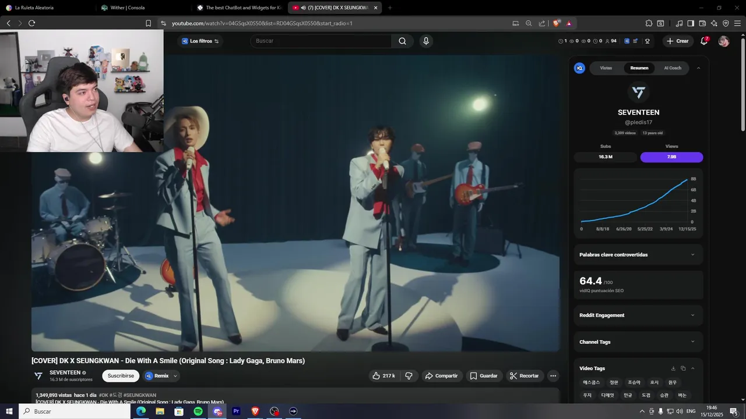746x419 pixels.
Task: Open Spotify from the taskbar
Action: point(198,411)
